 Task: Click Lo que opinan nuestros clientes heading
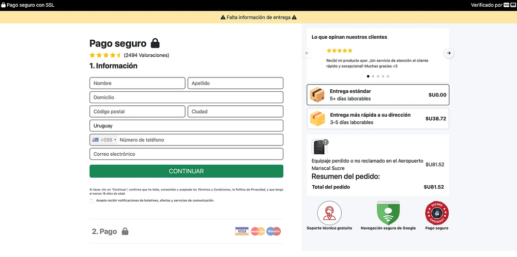tap(349, 37)
